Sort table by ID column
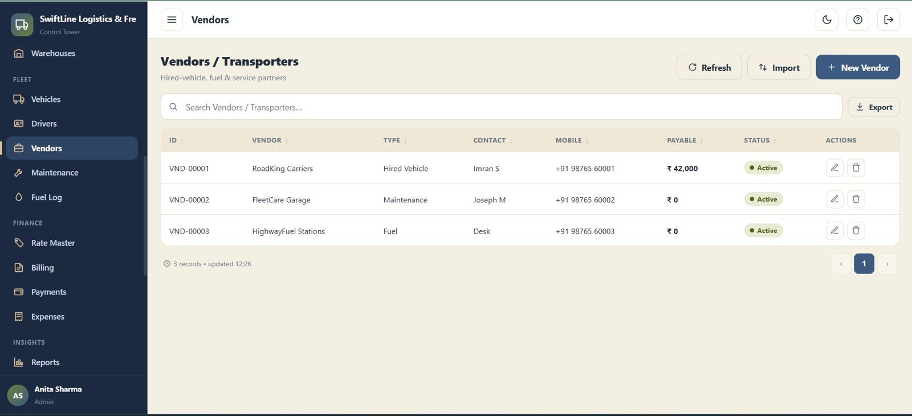912x416 pixels. pyautogui.click(x=176, y=140)
